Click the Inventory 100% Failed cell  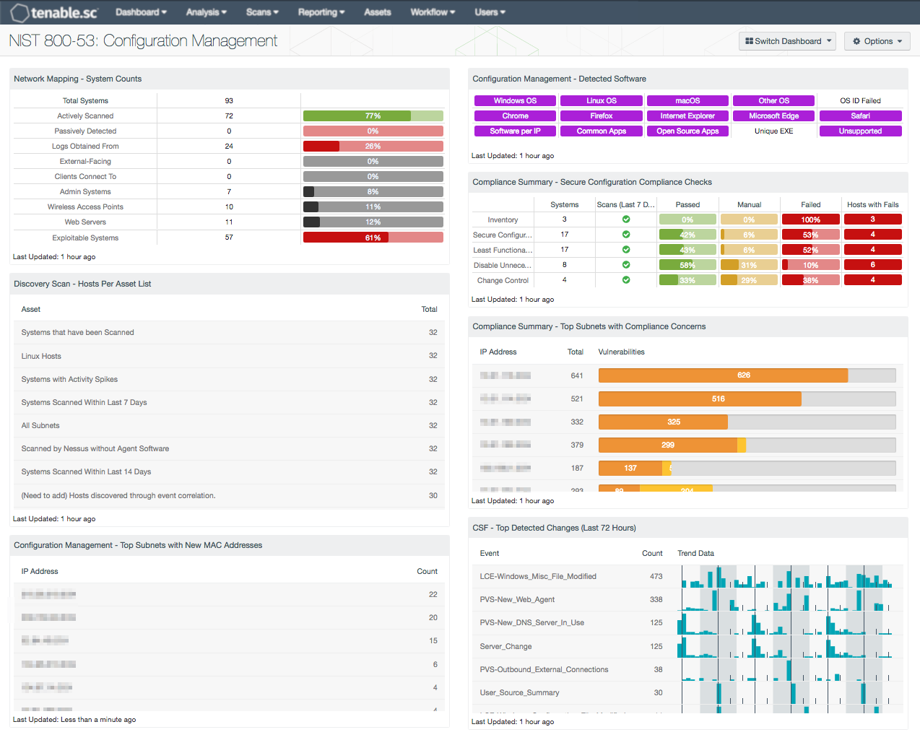(x=810, y=219)
